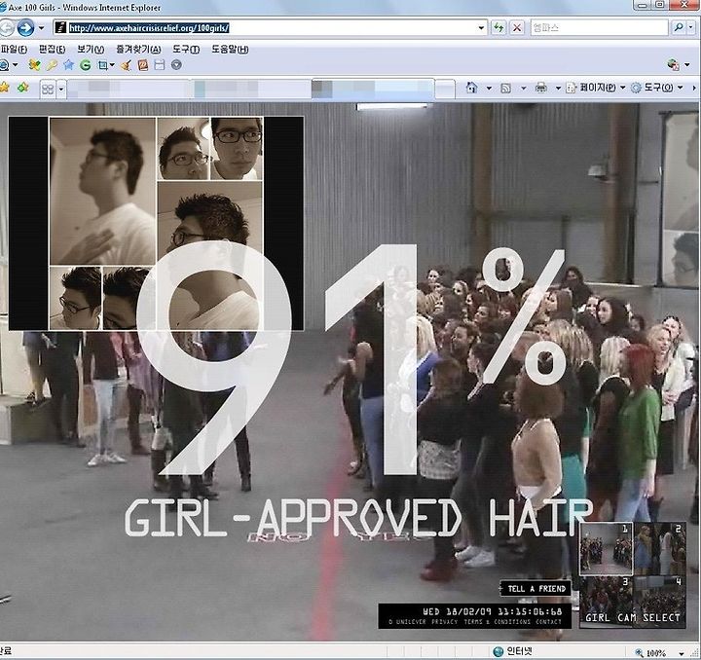701x660 pixels.
Task: Click the orange notepad toolbar icon
Action: click(x=143, y=65)
